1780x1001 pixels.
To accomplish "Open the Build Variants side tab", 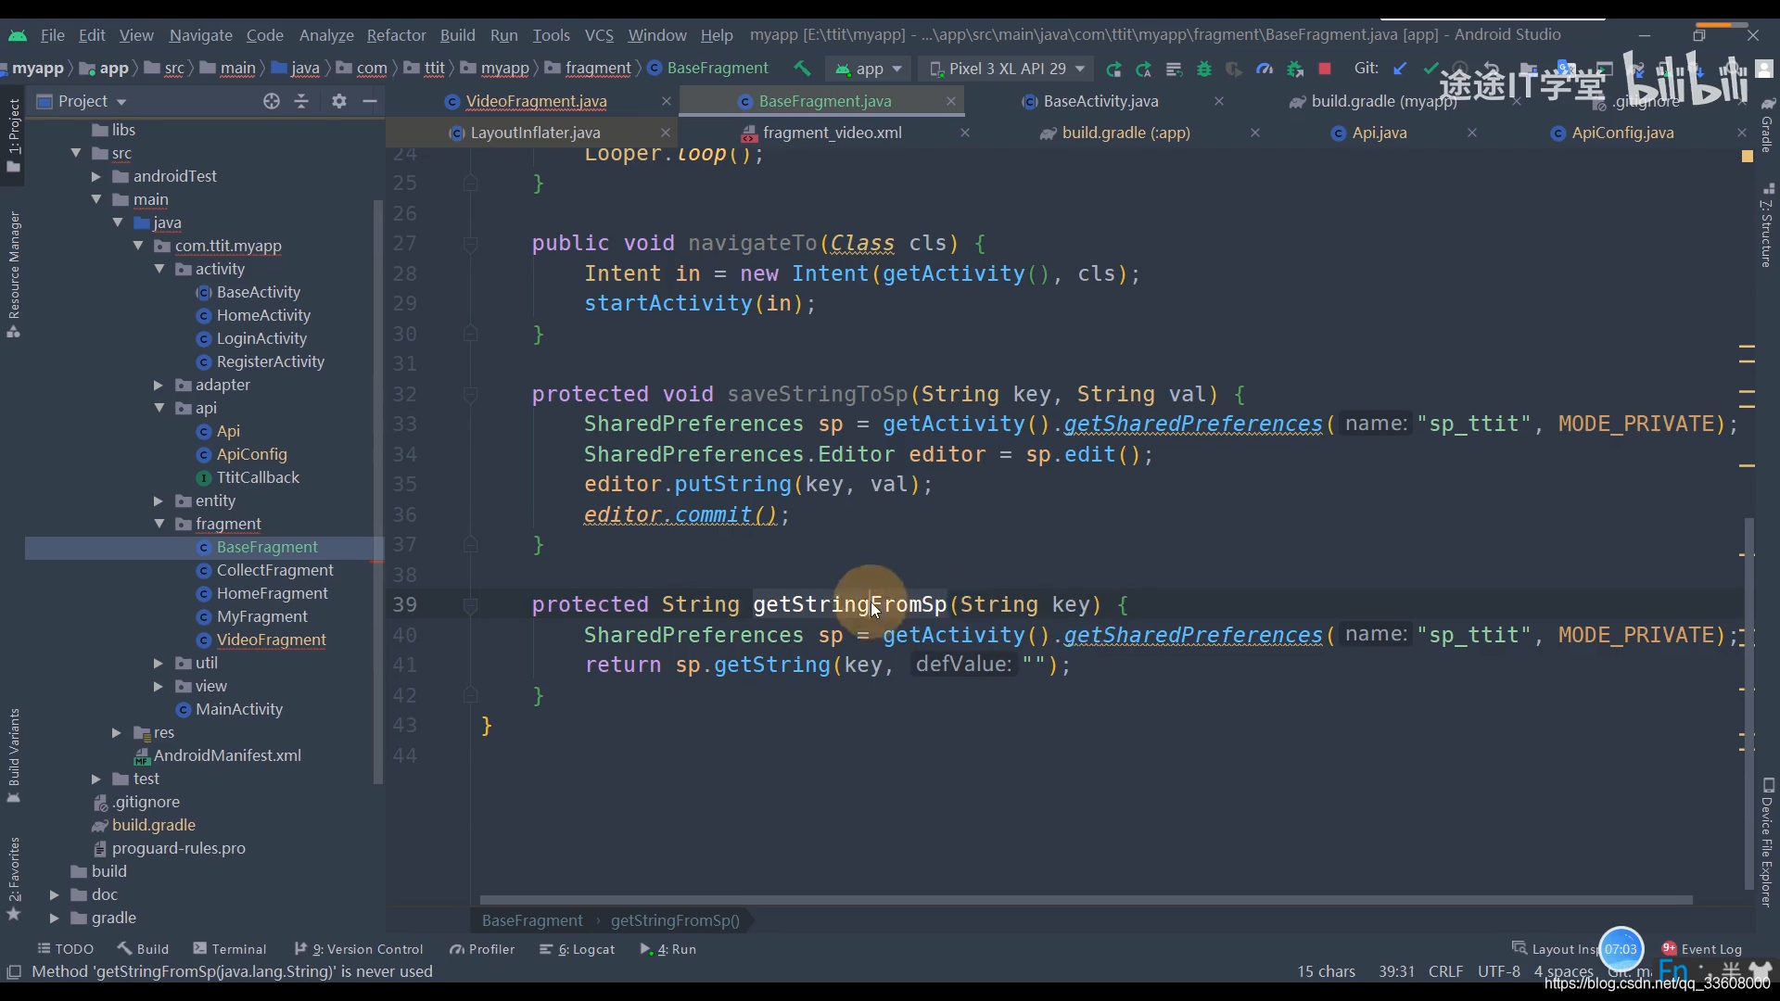I will (13, 755).
